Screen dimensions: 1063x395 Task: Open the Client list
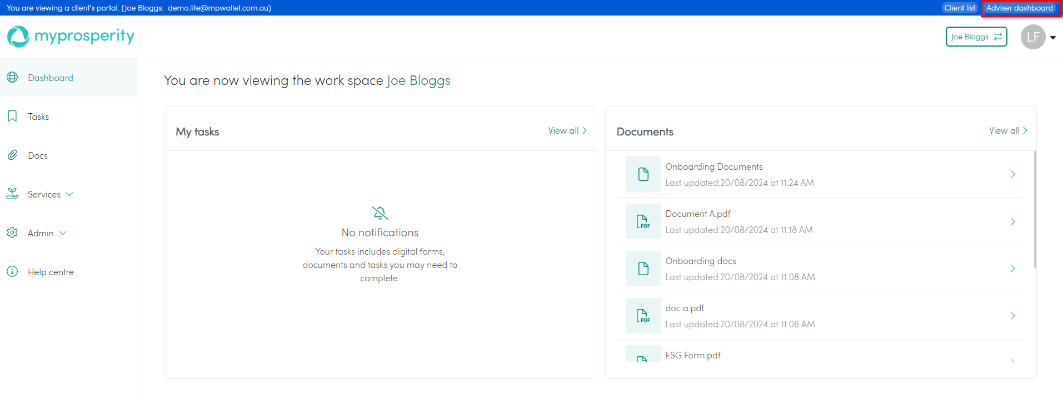(959, 8)
